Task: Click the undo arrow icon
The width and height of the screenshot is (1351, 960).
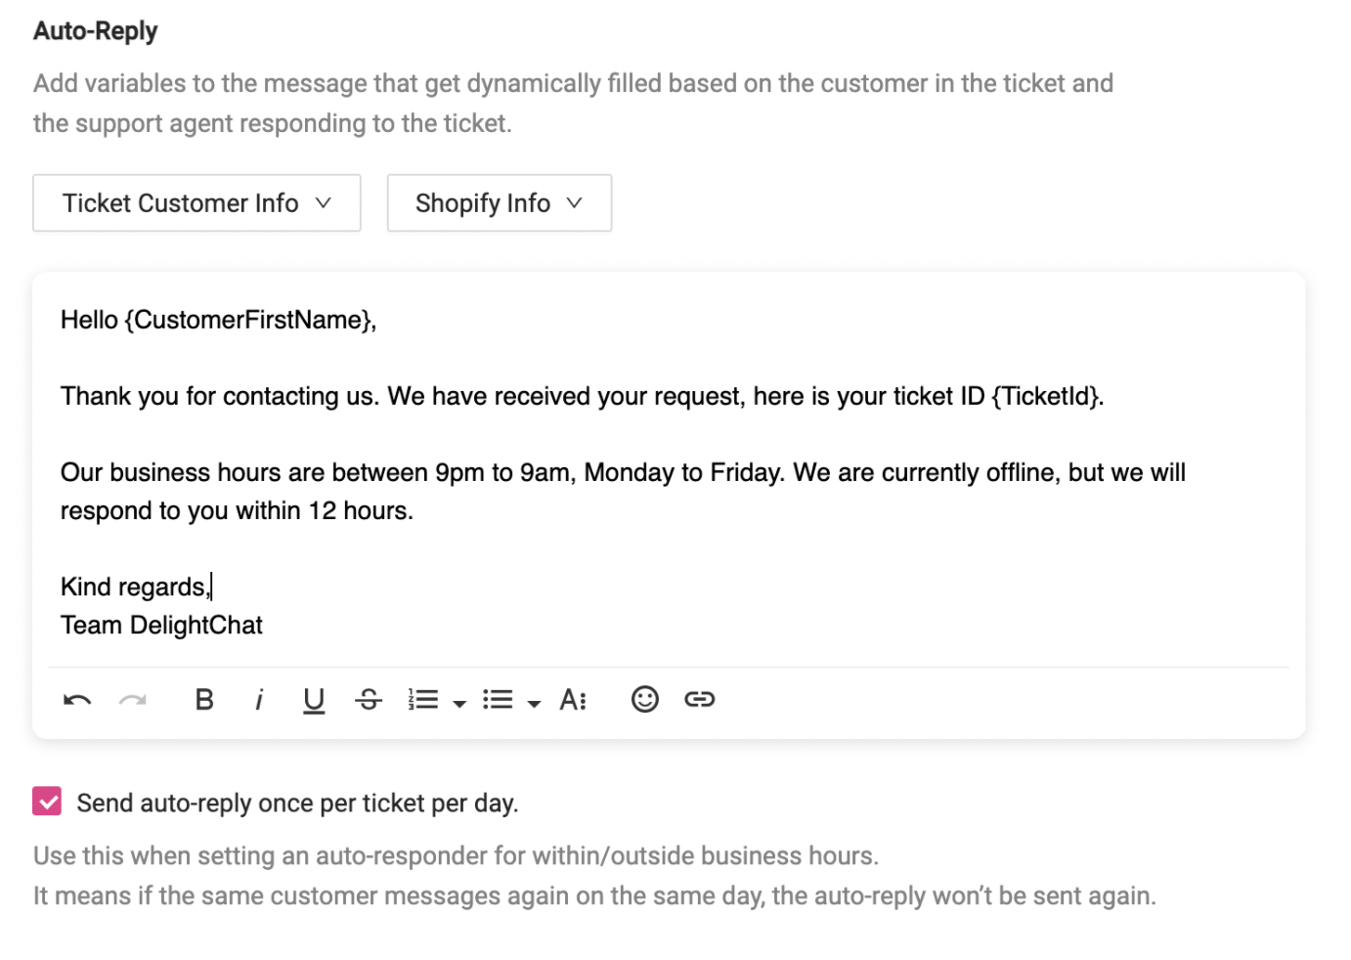Action: pos(77,700)
